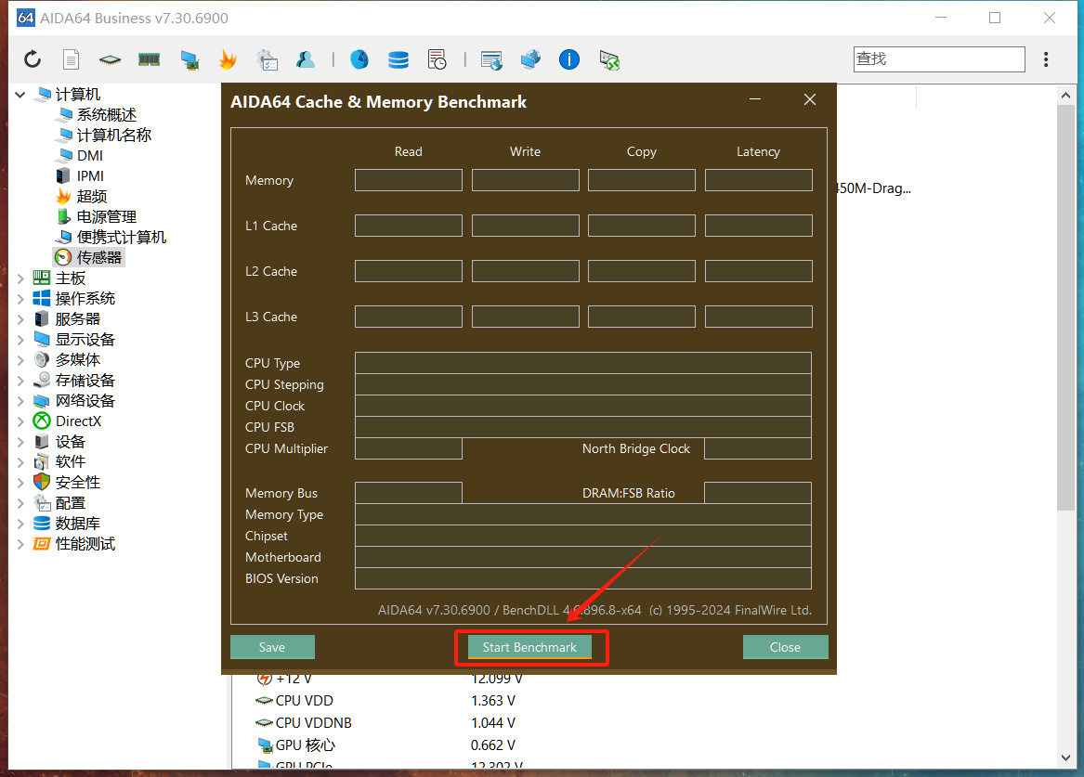Click the scroll-up arrow of main window scrollbar
The image size is (1084, 777).
click(x=1066, y=96)
